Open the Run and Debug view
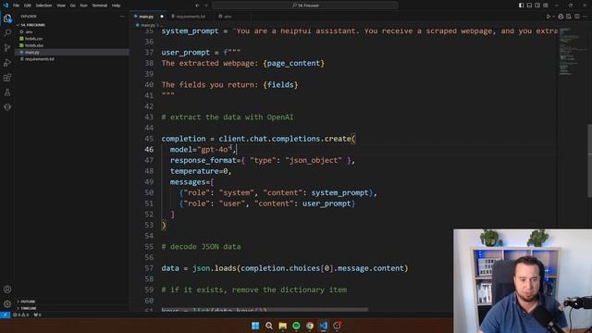592x333 pixels. point(7,63)
